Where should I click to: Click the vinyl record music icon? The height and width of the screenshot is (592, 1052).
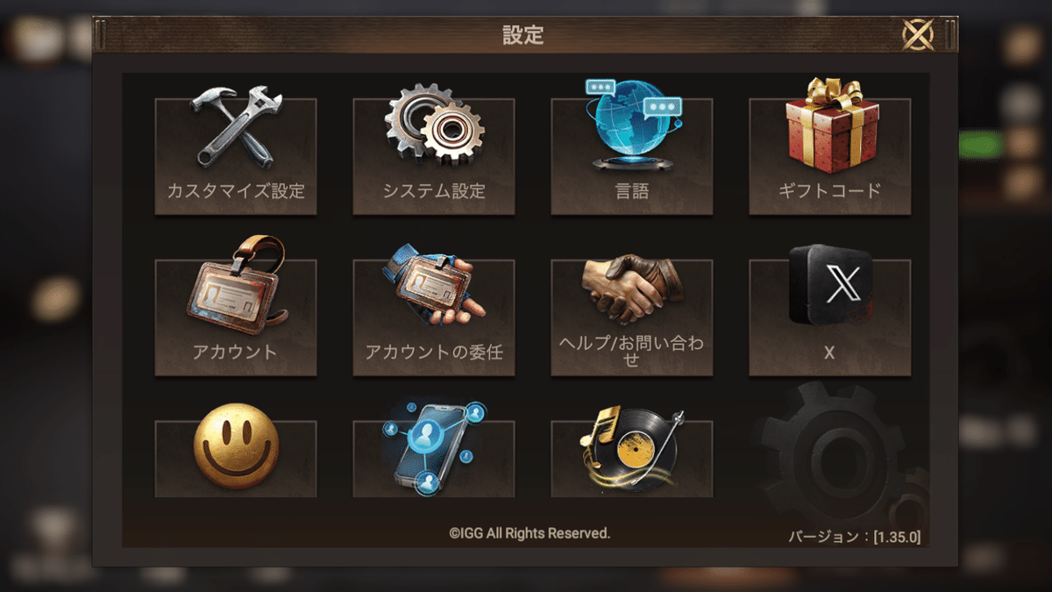coord(631,447)
